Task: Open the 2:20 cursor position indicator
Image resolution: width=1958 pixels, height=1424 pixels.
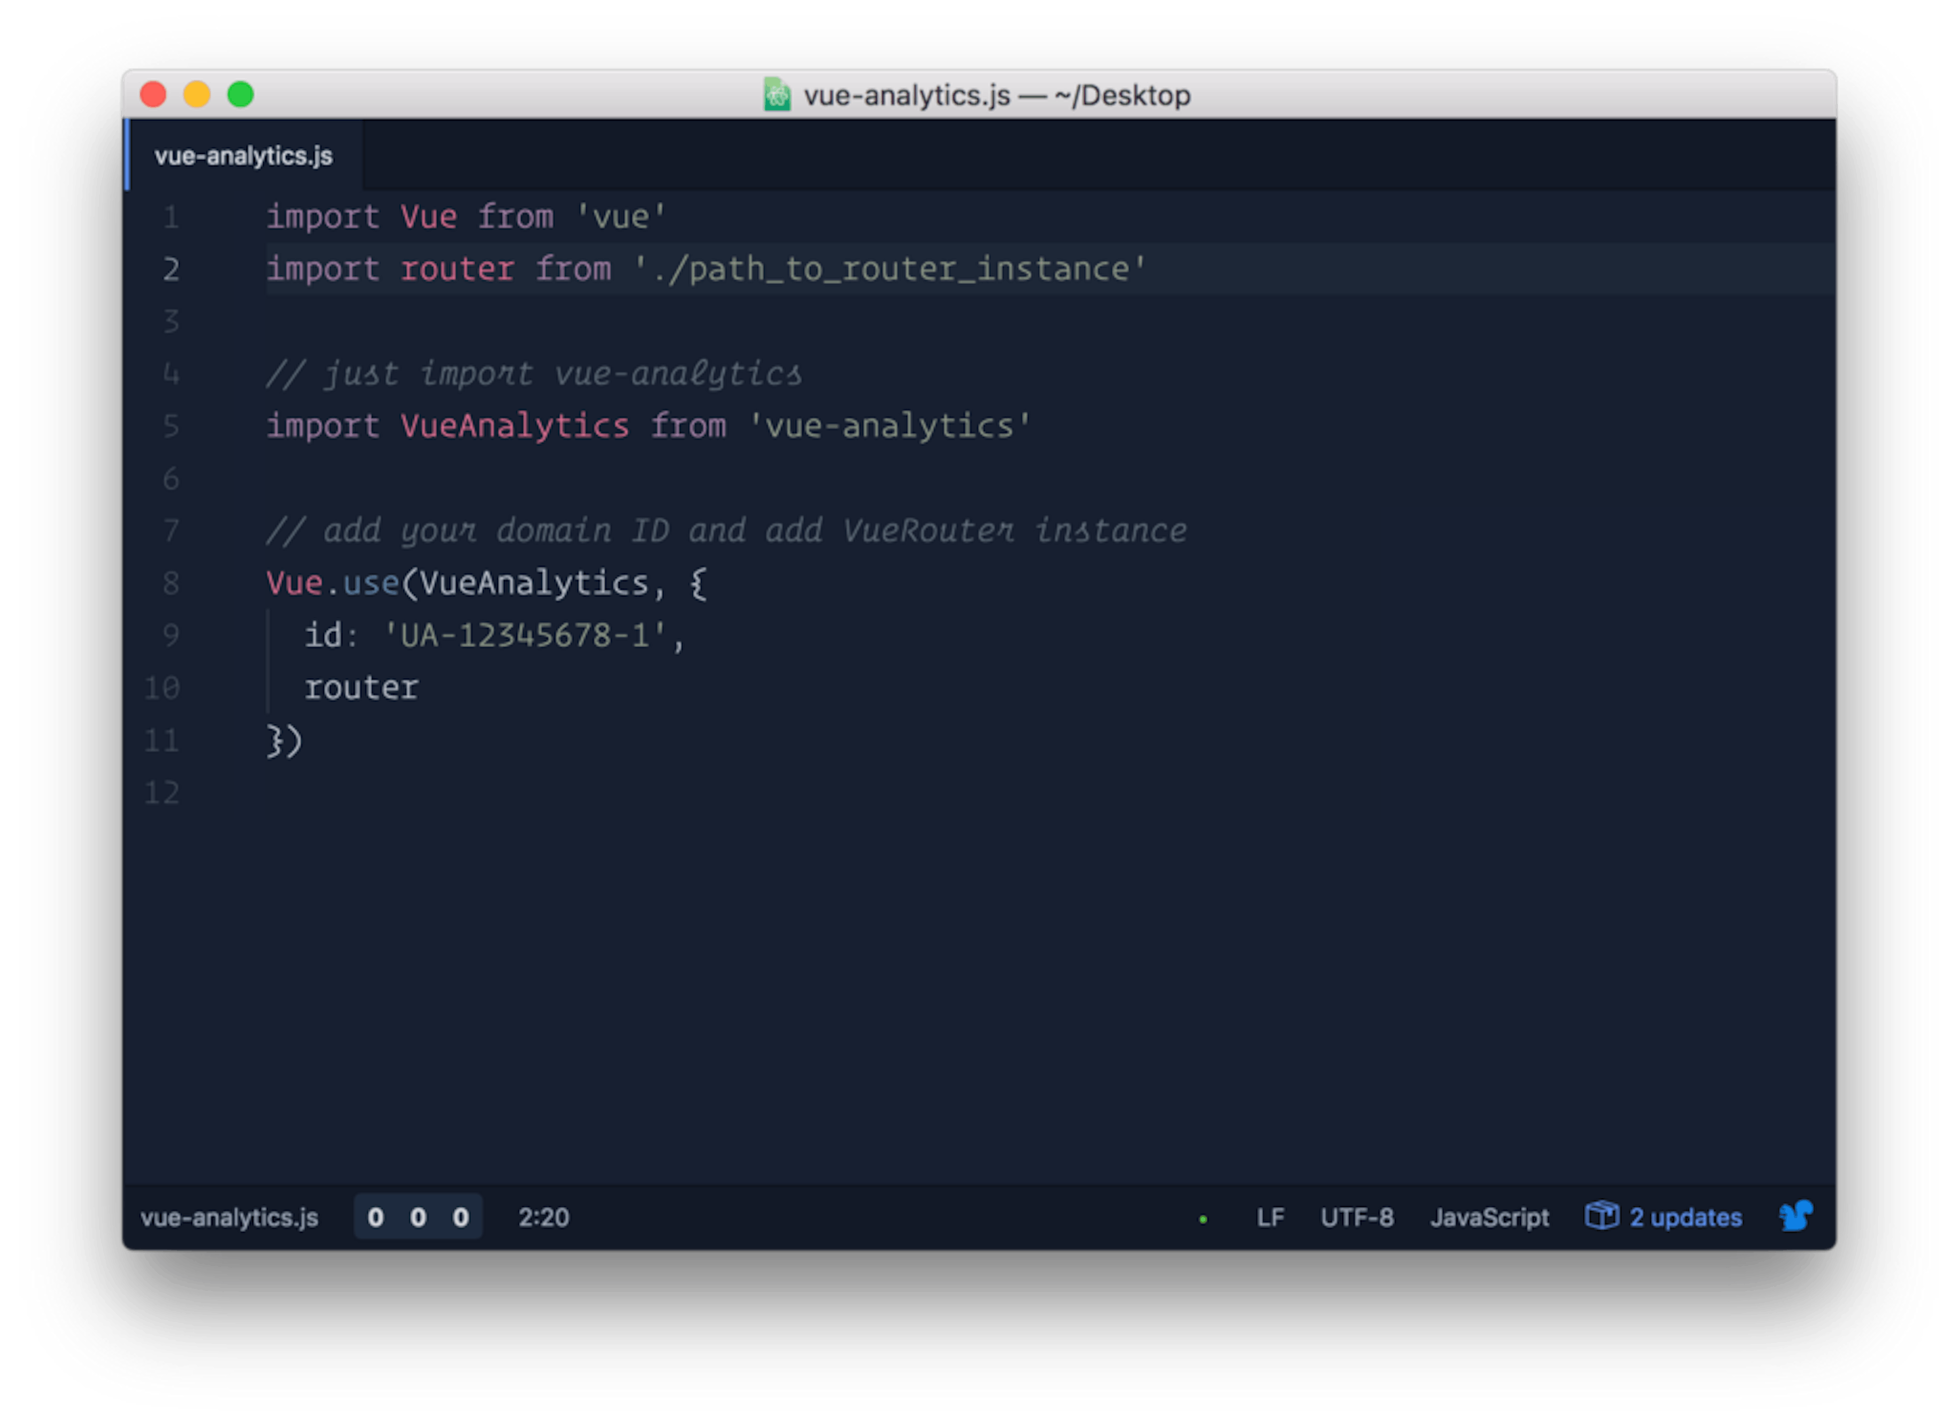Action: [x=543, y=1217]
